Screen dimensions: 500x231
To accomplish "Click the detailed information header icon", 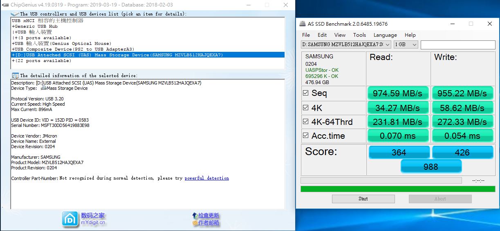I will [x=15, y=76].
